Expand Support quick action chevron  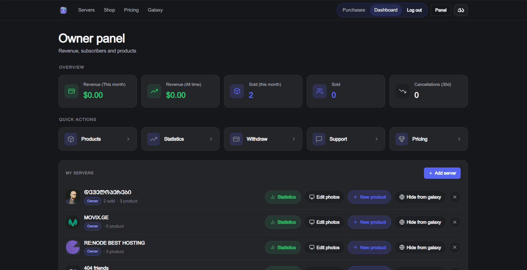tap(376, 139)
